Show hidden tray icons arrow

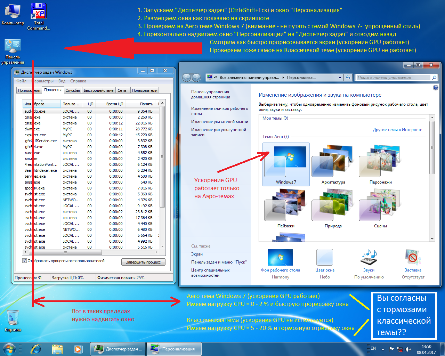pos(383,349)
